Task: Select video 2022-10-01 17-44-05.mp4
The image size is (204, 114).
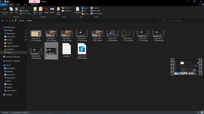Action: (82, 36)
